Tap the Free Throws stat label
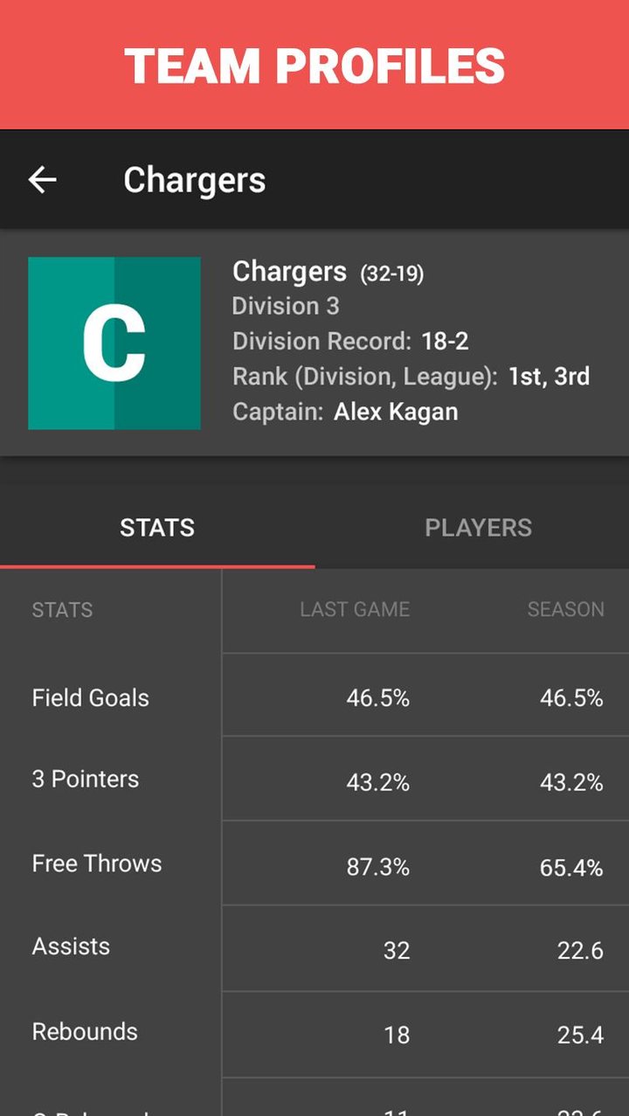The width and height of the screenshot is (629, 1116). click(97, 863)
